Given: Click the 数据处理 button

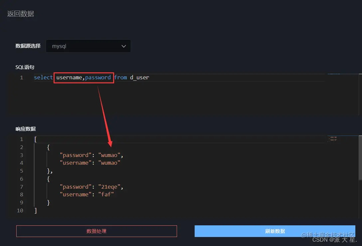Looking at the screenshot, I should (96, 231).
